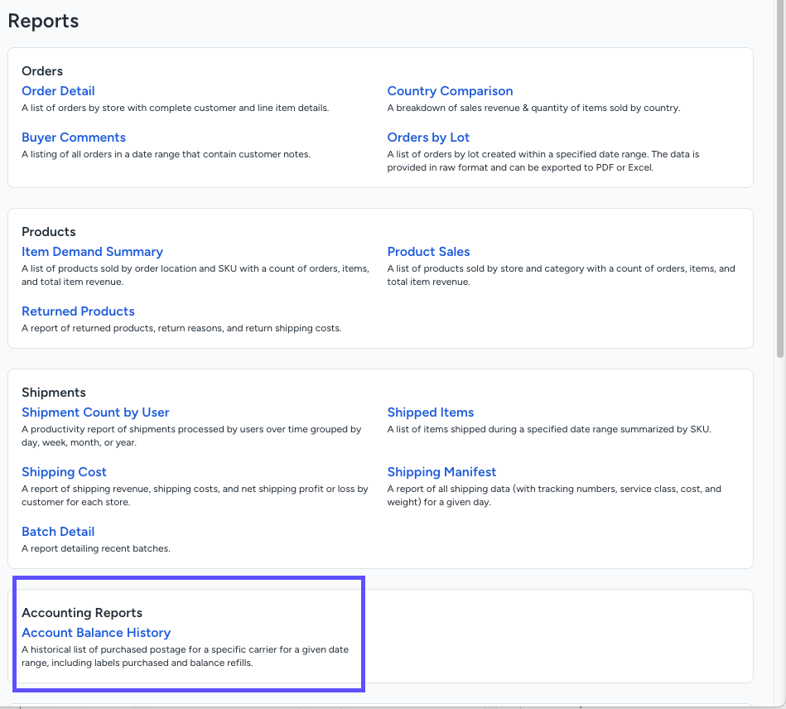Image resolution: width=786 pixels, height=709 pixels.
Task: Click the 'historical list of purchased postage' description
Action: (185, 656)
